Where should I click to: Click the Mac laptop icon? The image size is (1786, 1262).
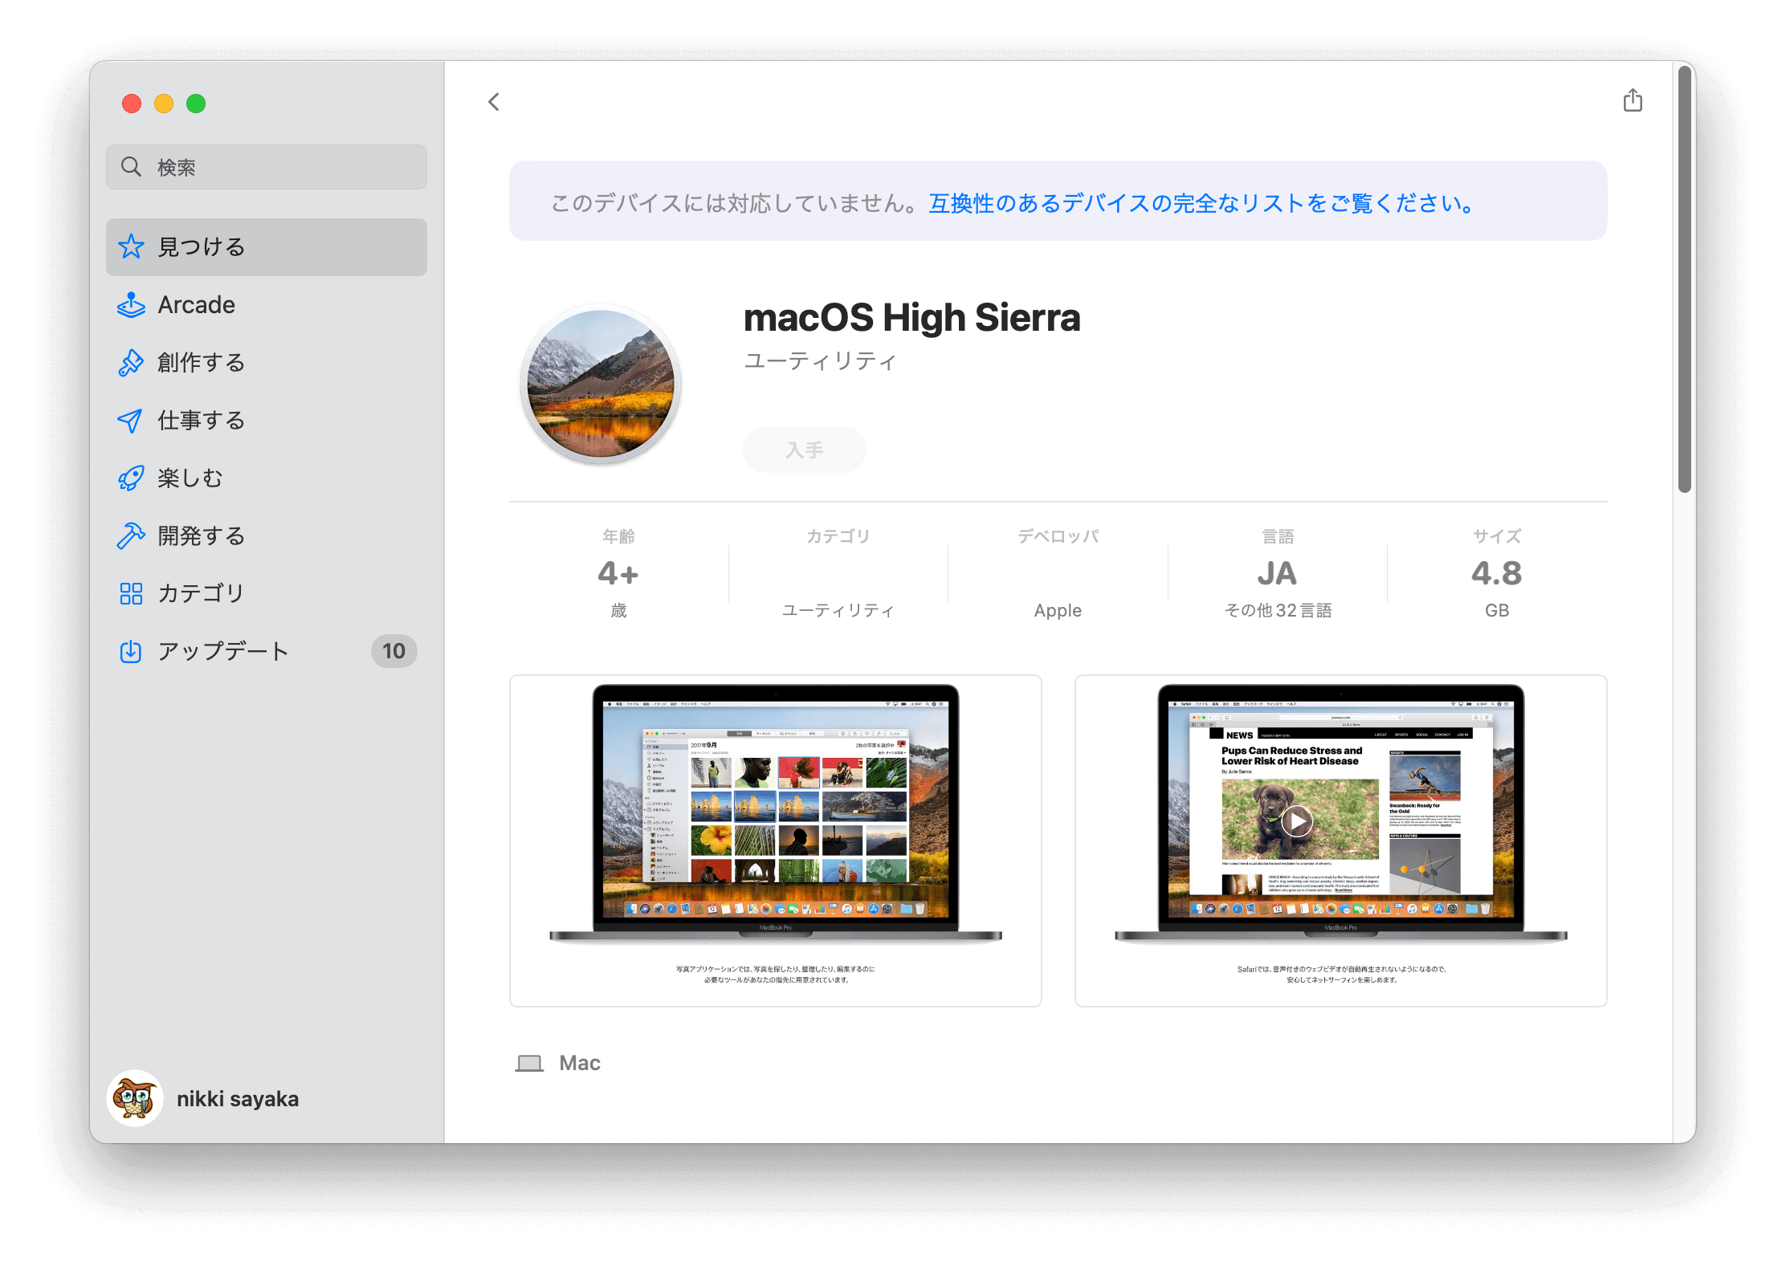[529, 1063]
